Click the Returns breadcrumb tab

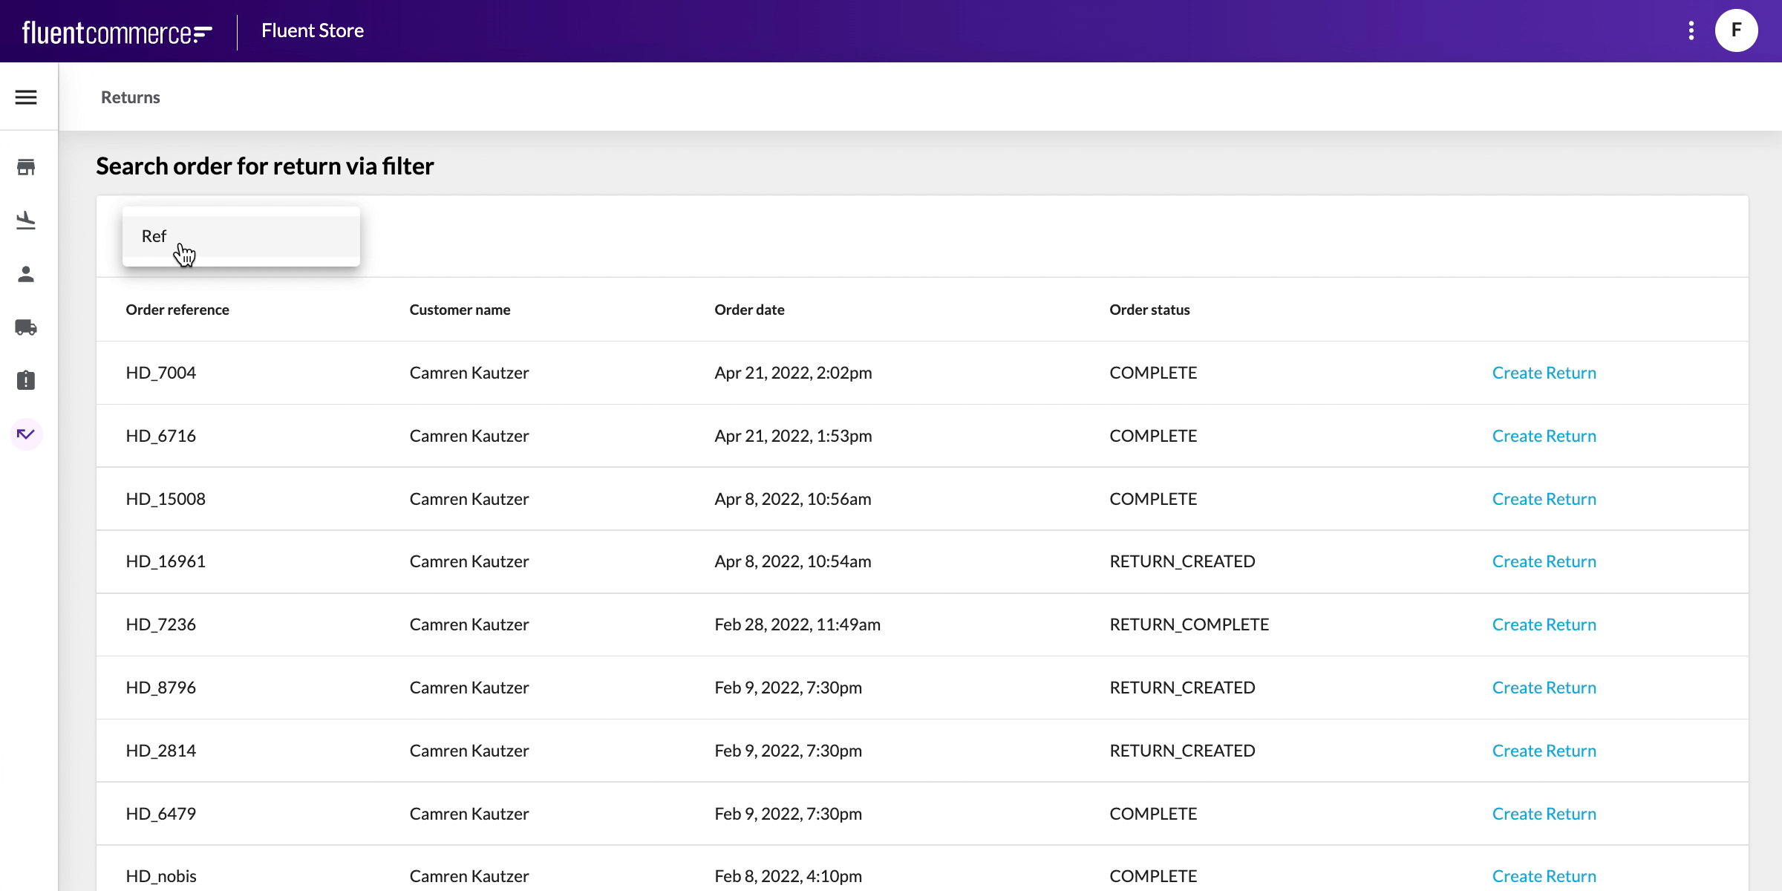click(x=131, y=97)
